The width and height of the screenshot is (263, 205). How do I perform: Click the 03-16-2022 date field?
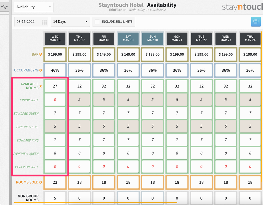click(31, 22)
